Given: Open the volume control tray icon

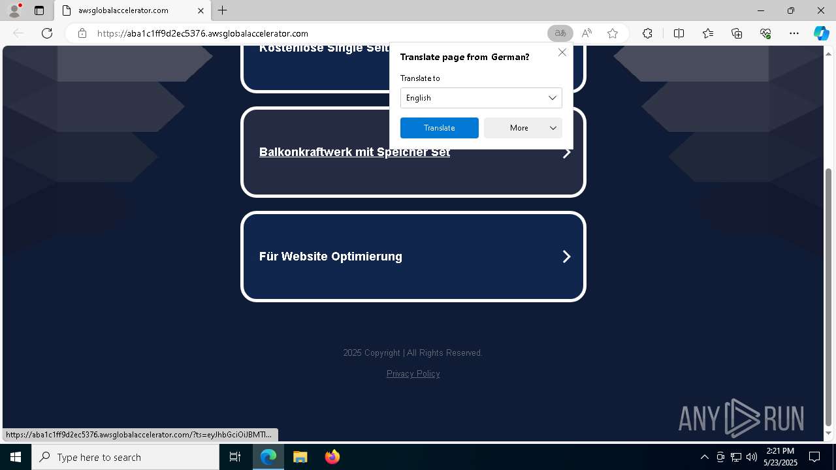Looking at the screenshot, I should (x=752, y=457).
